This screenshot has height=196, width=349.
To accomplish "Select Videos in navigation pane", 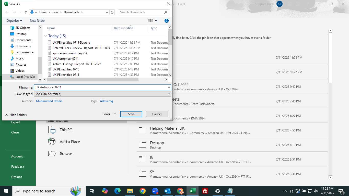I will [x=20, y=71].
